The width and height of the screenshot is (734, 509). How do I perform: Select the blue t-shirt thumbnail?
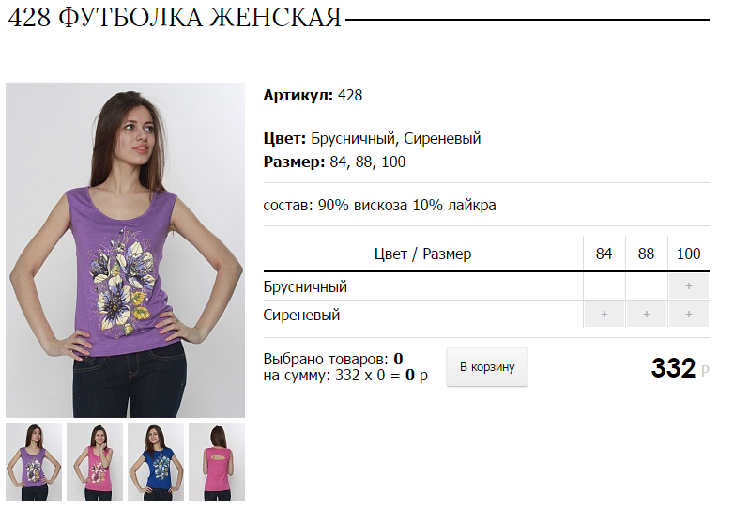point(156,462)
